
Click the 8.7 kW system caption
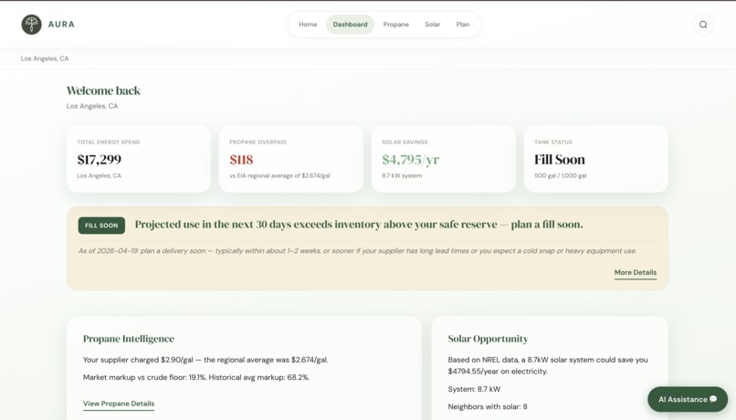[x=402, y=175]
